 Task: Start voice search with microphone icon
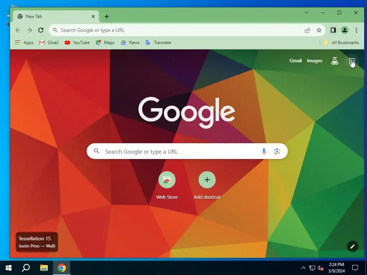pyautogui.click(x=264, y=151)
